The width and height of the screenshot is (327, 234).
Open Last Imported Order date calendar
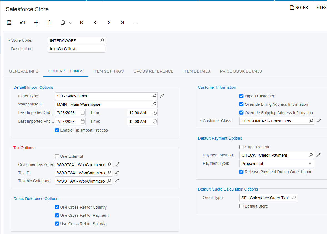(83, 113)
